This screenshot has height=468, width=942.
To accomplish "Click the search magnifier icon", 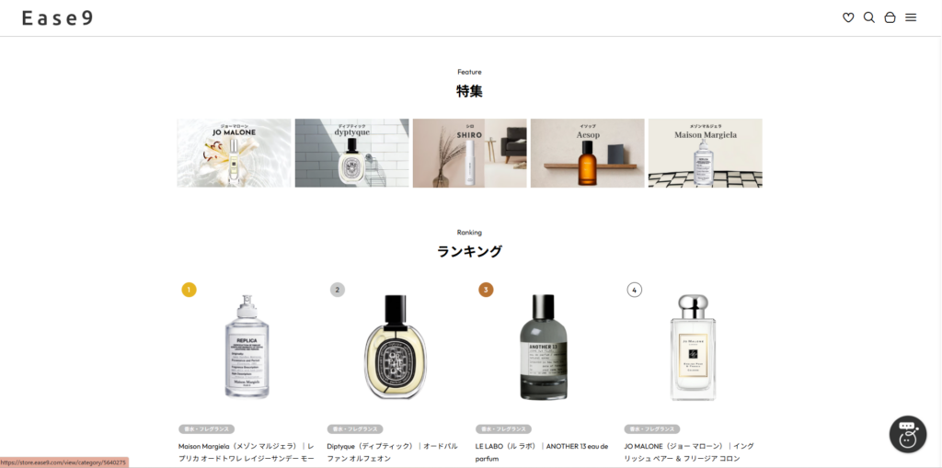I will 868,18.
